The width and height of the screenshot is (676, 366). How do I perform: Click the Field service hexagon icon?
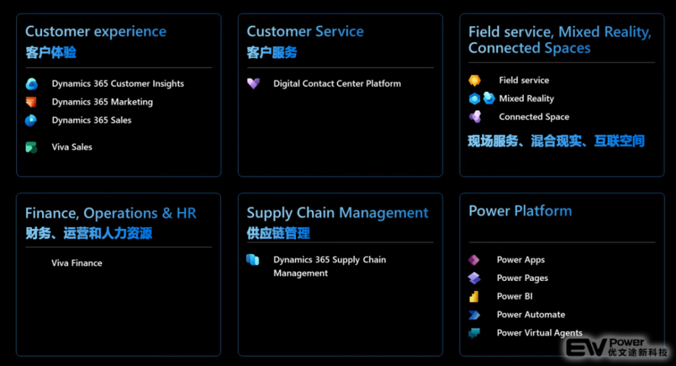[475, 80]
